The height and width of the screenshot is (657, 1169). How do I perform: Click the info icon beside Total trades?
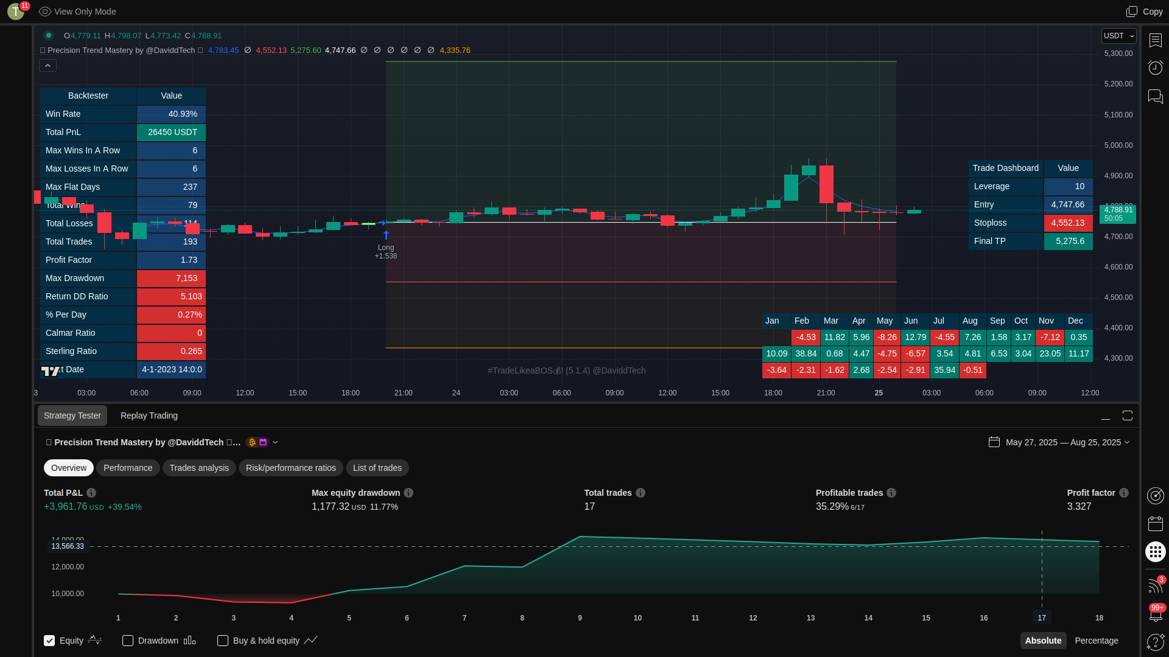tap(641, 493)
